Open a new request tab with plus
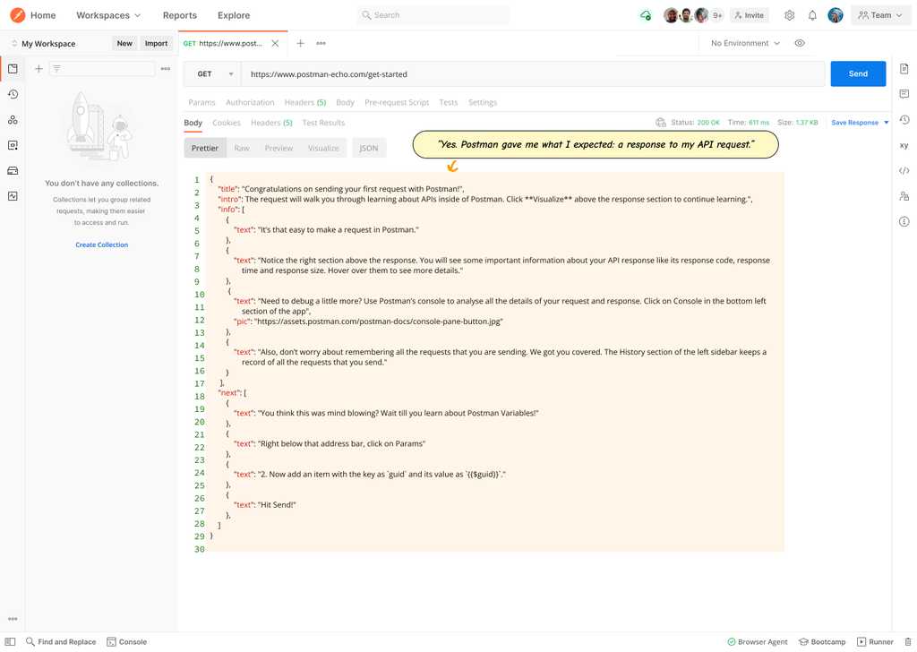 click(x=300, y=43)
